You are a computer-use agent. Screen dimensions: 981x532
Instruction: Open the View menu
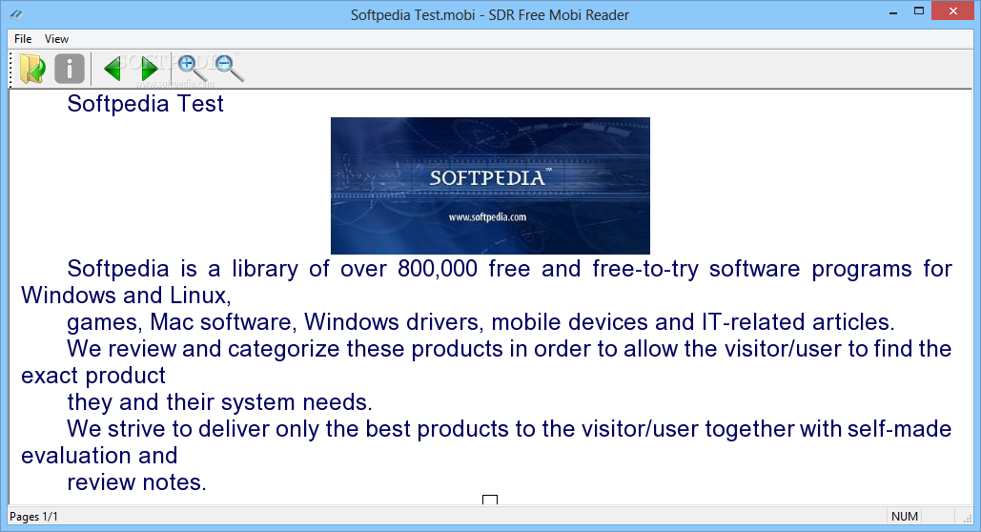tap(56, 39)
